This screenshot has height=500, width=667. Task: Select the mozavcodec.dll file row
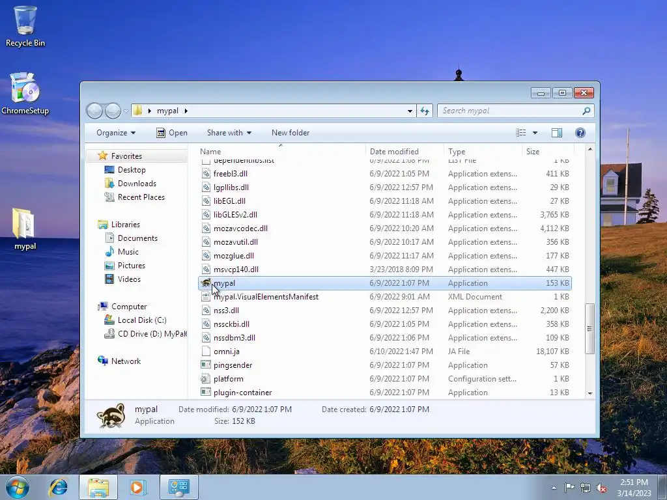(384, 229)
